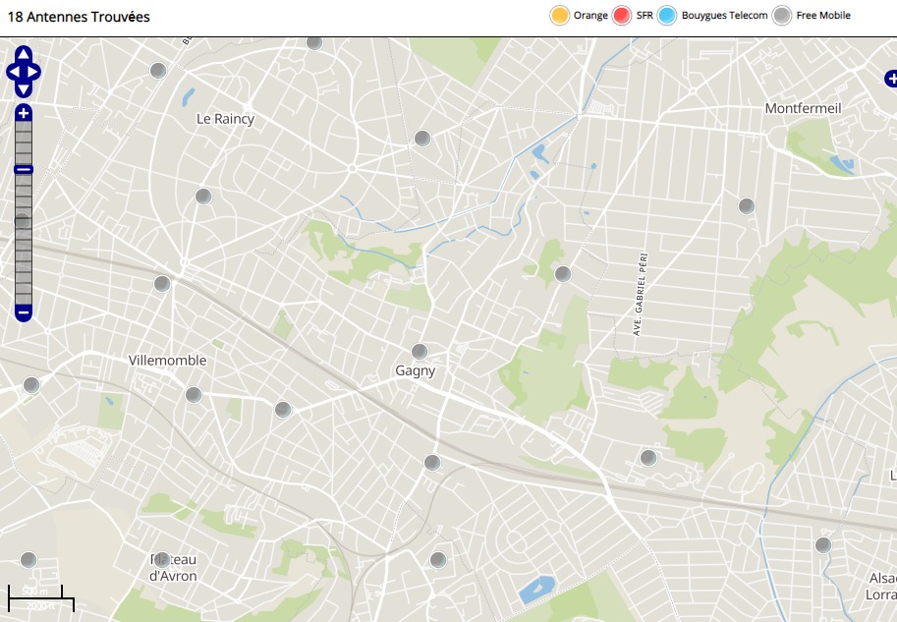Pan the map south with the down arrow
The image size is (897, 622).
click(24, 89)
